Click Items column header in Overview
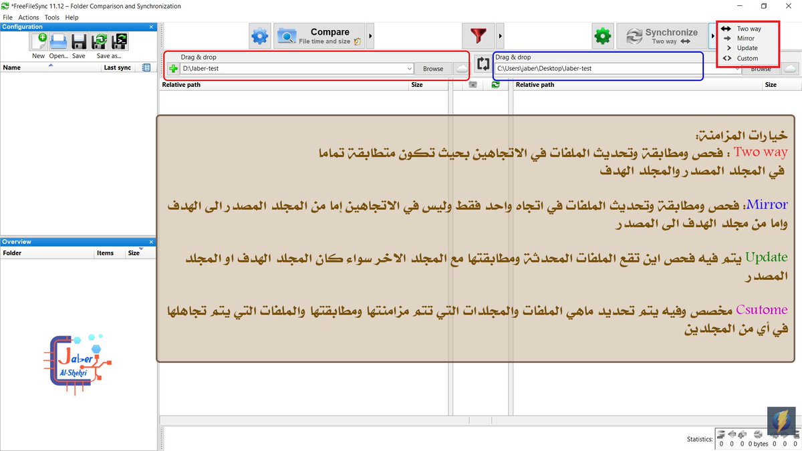 [110, 253]
